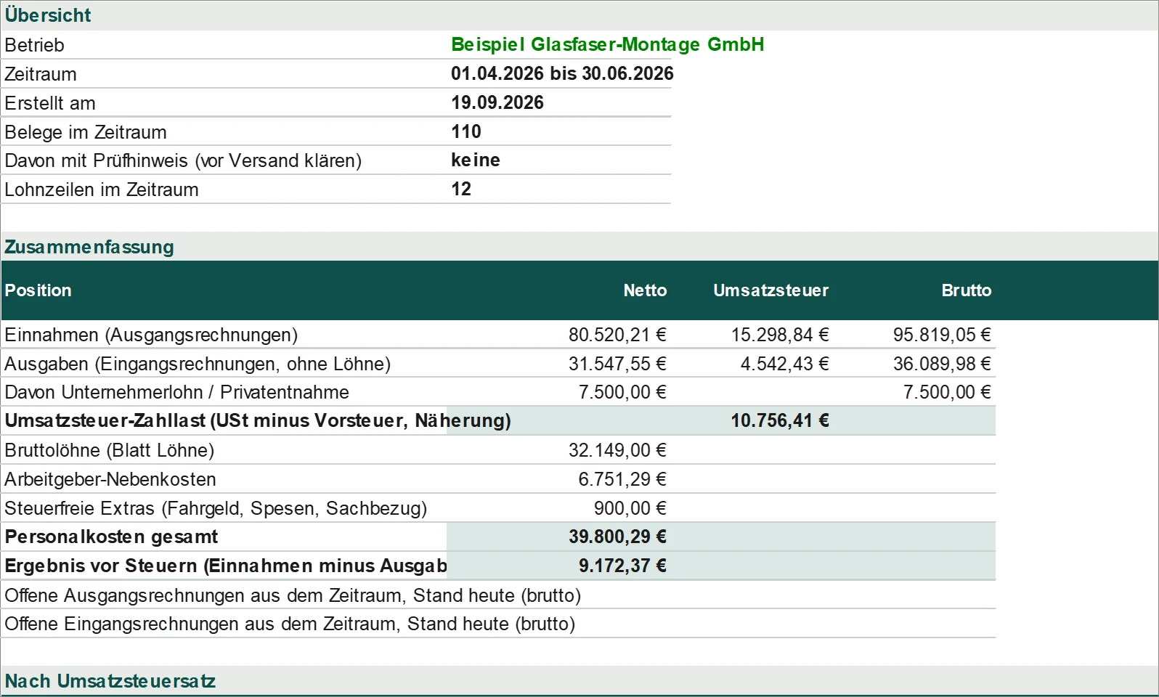The width and height of the screenshot is (1159, 697).
Task: Select Einnahmen netto amount 80.520,21 €
Action: 617,335
